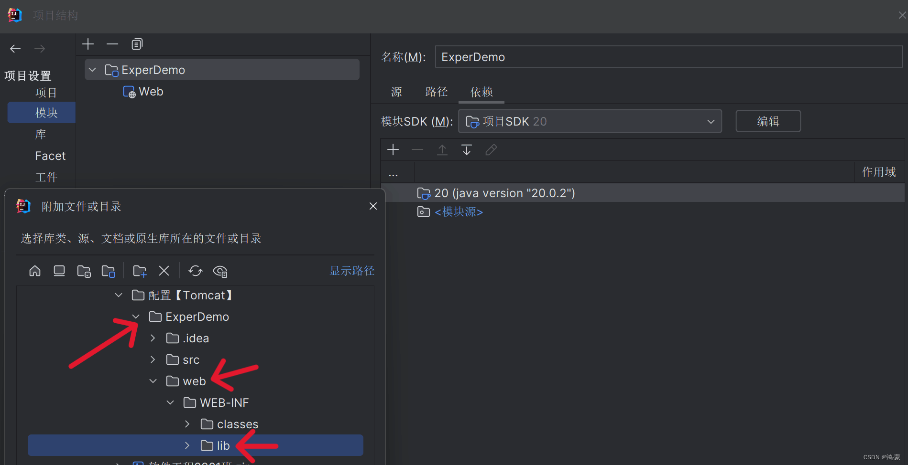Click the <模块源> entry
The image size is (908, 465).
point(459,211)
